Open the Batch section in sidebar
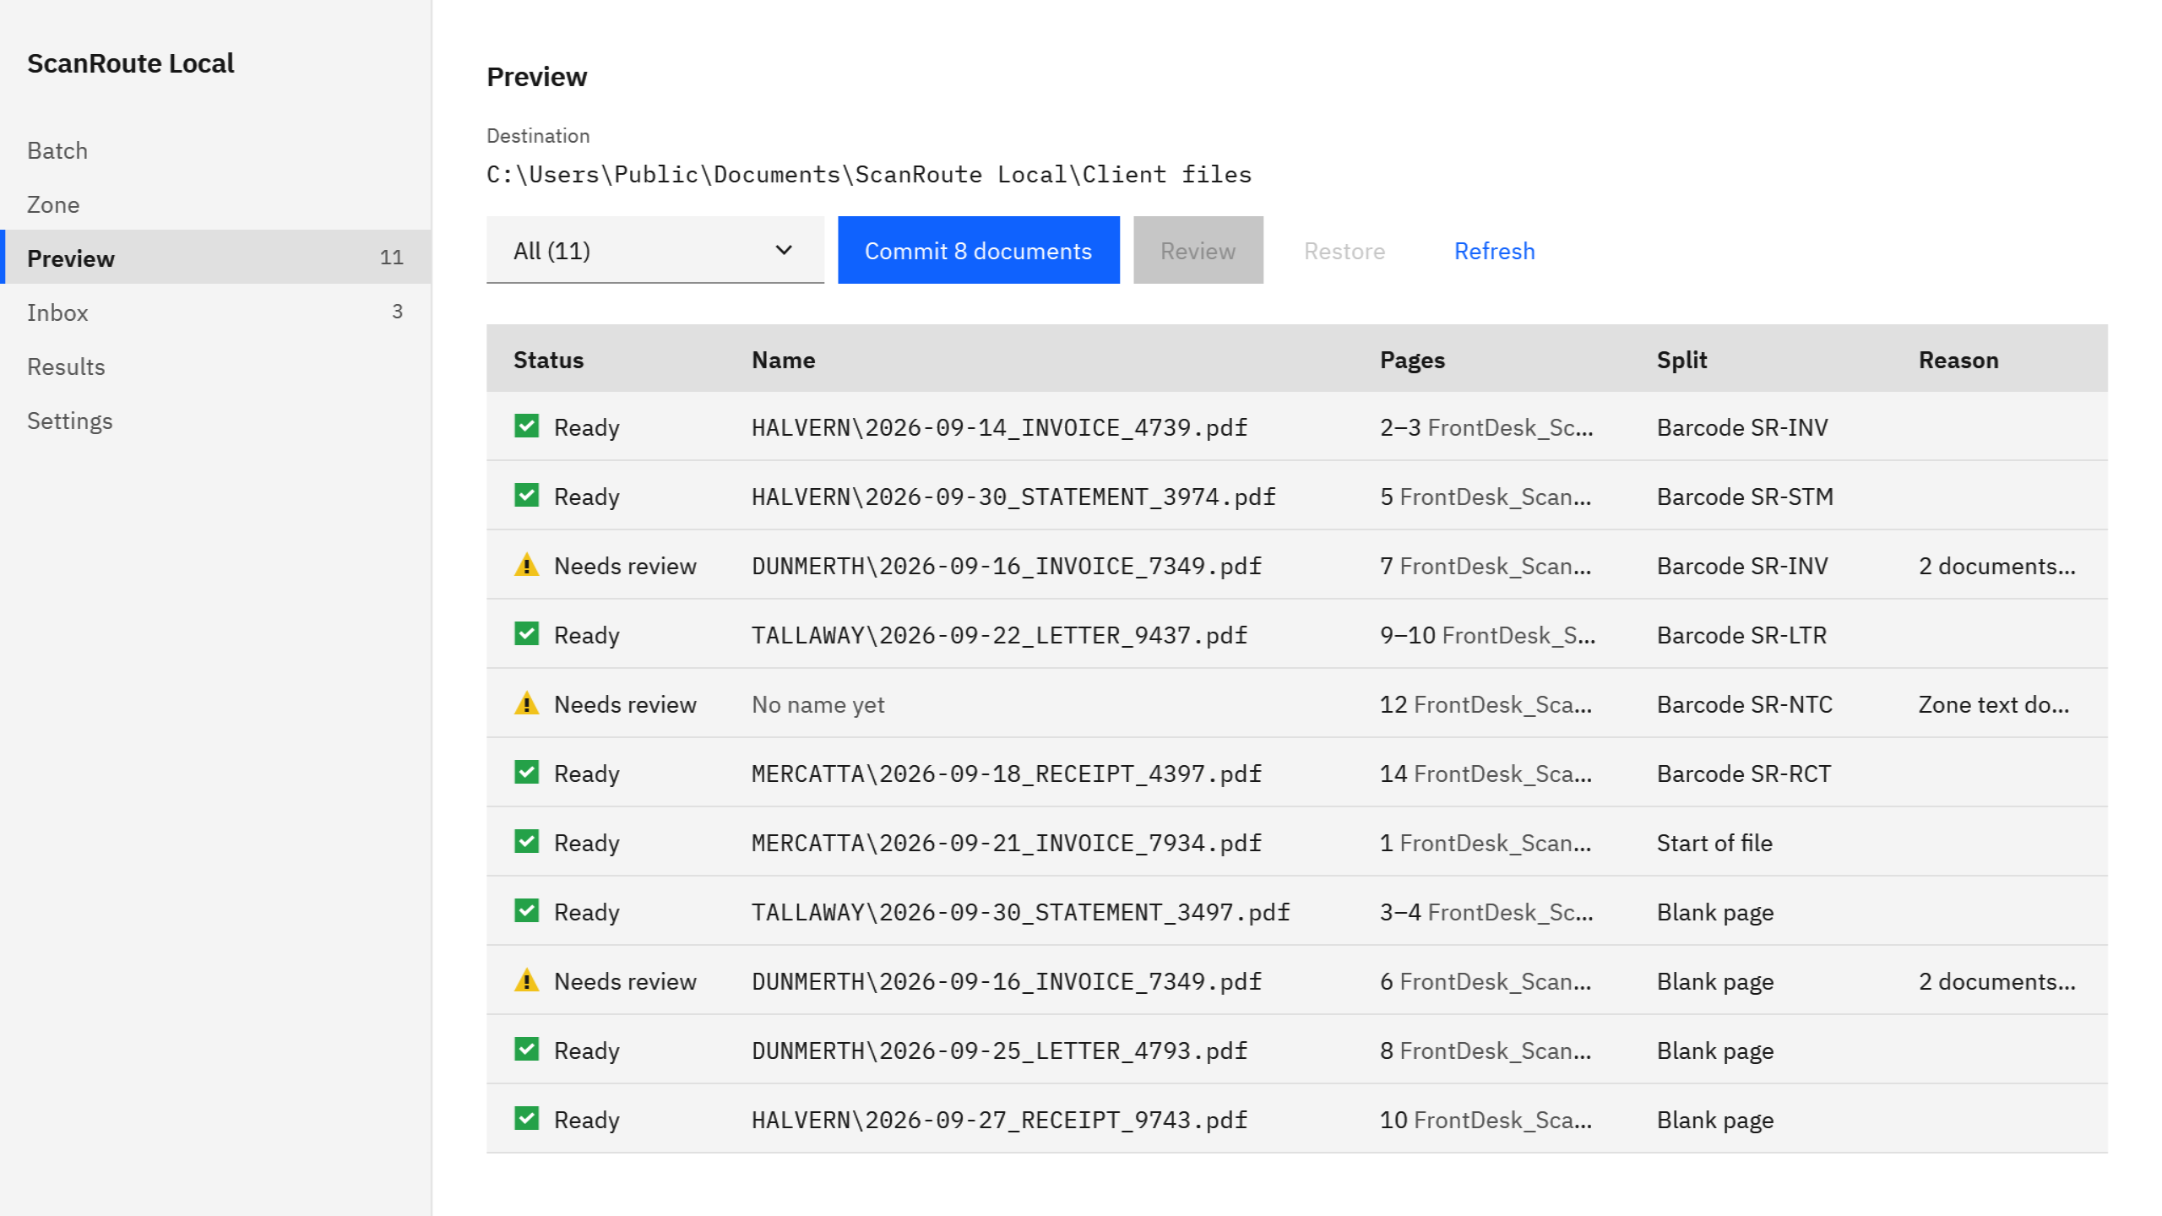The image size is (2162, 1216). point(215,150)
